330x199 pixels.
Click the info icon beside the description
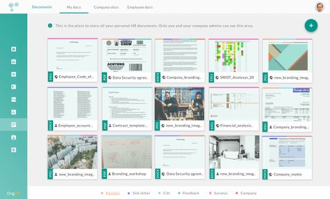[50, 25]
